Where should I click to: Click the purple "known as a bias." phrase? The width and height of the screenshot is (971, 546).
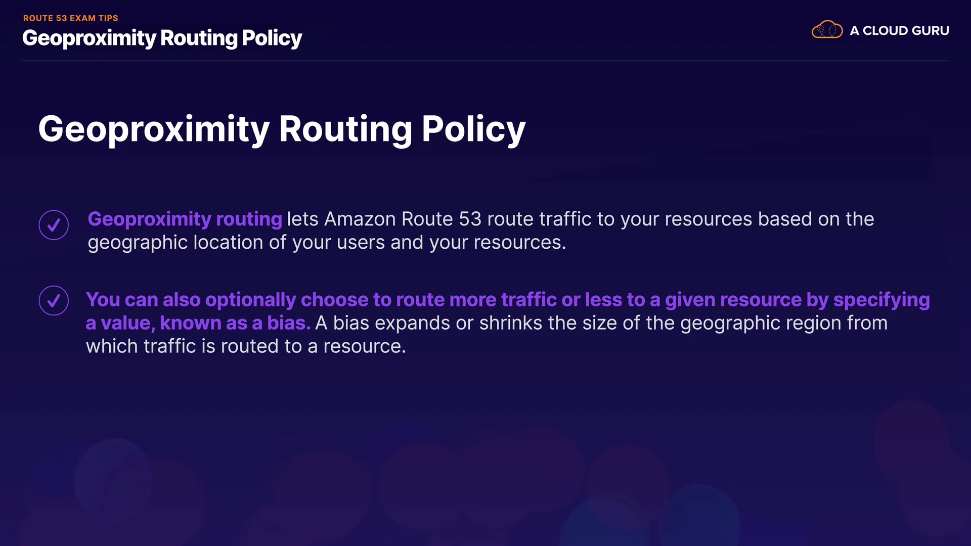[235, 323]
